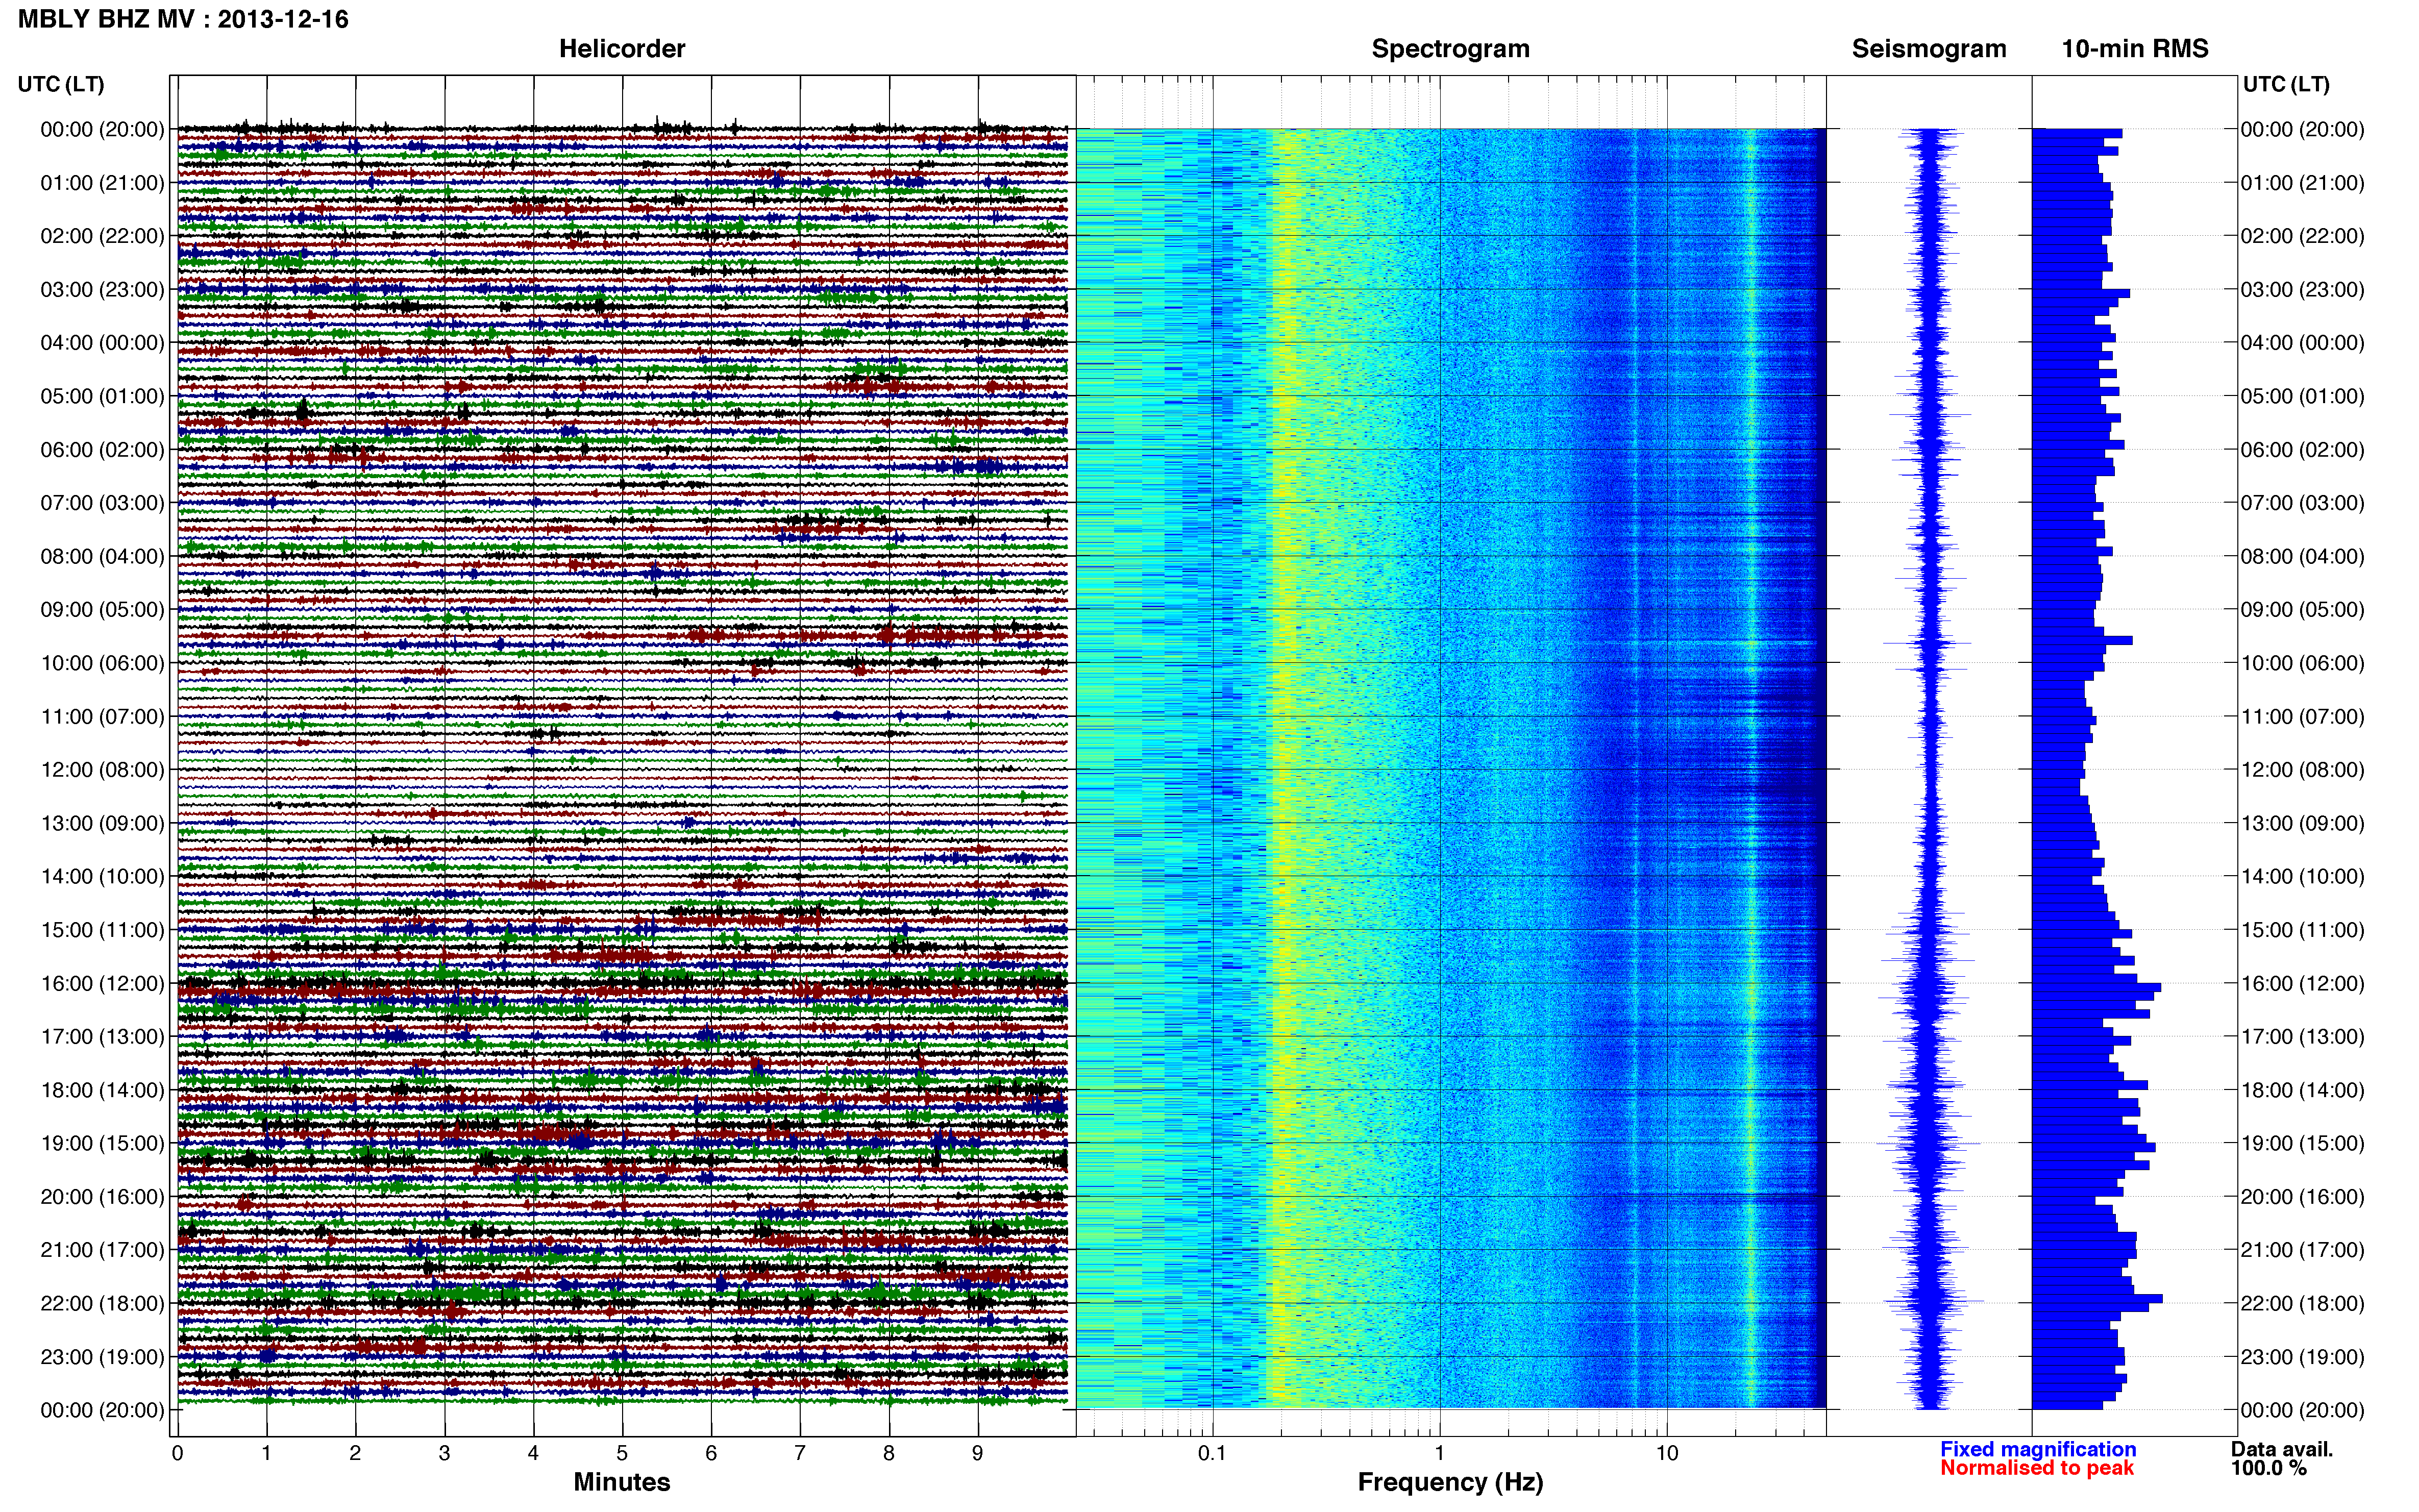
Task: Click left time label '12:00 (08:00)'
Action: point(102,770)
